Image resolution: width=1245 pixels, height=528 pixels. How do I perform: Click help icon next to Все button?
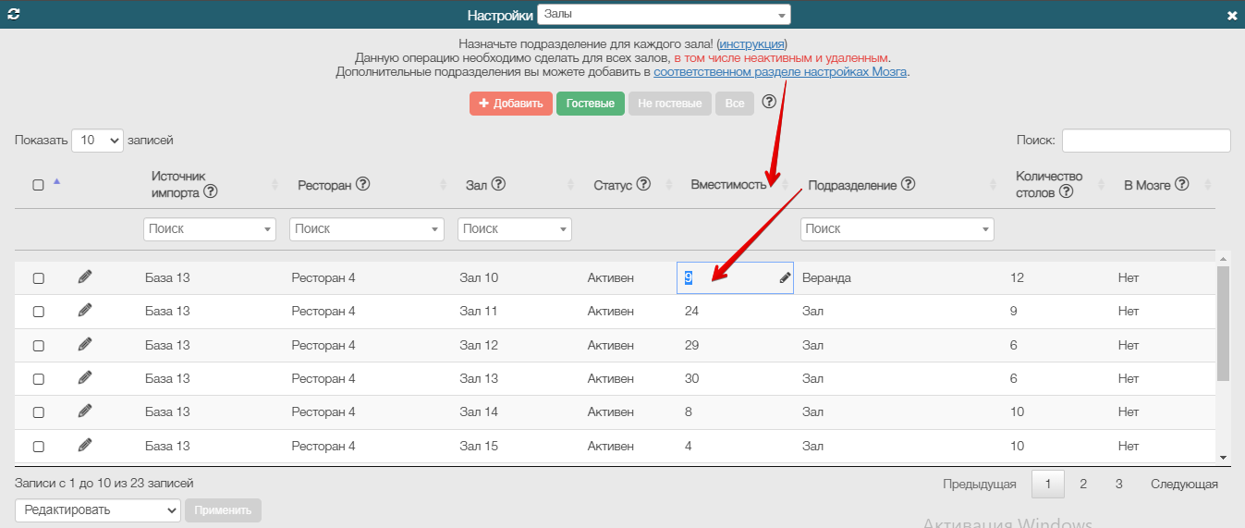(769, 103)
